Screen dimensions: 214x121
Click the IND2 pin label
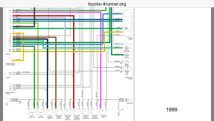tap(10, 41)
